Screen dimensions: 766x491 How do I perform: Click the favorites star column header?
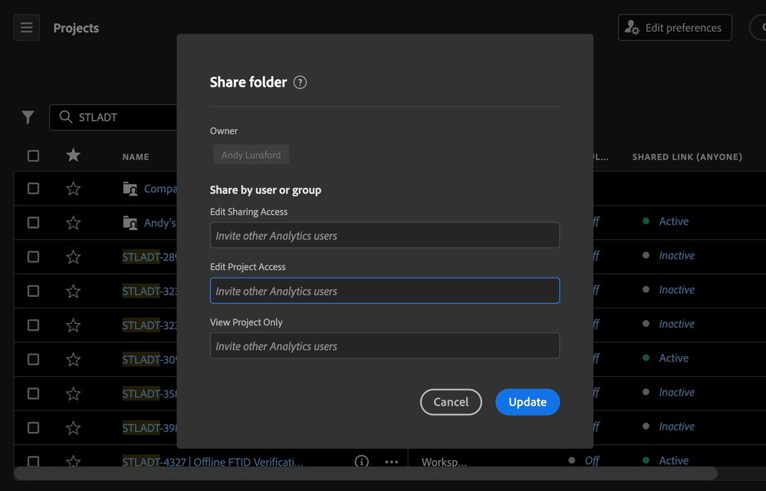(73, 156)
